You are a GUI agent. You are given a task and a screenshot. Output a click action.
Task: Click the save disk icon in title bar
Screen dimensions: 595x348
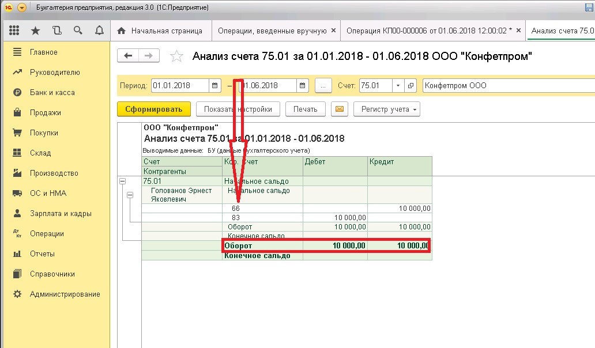click(x=589, y=7)
